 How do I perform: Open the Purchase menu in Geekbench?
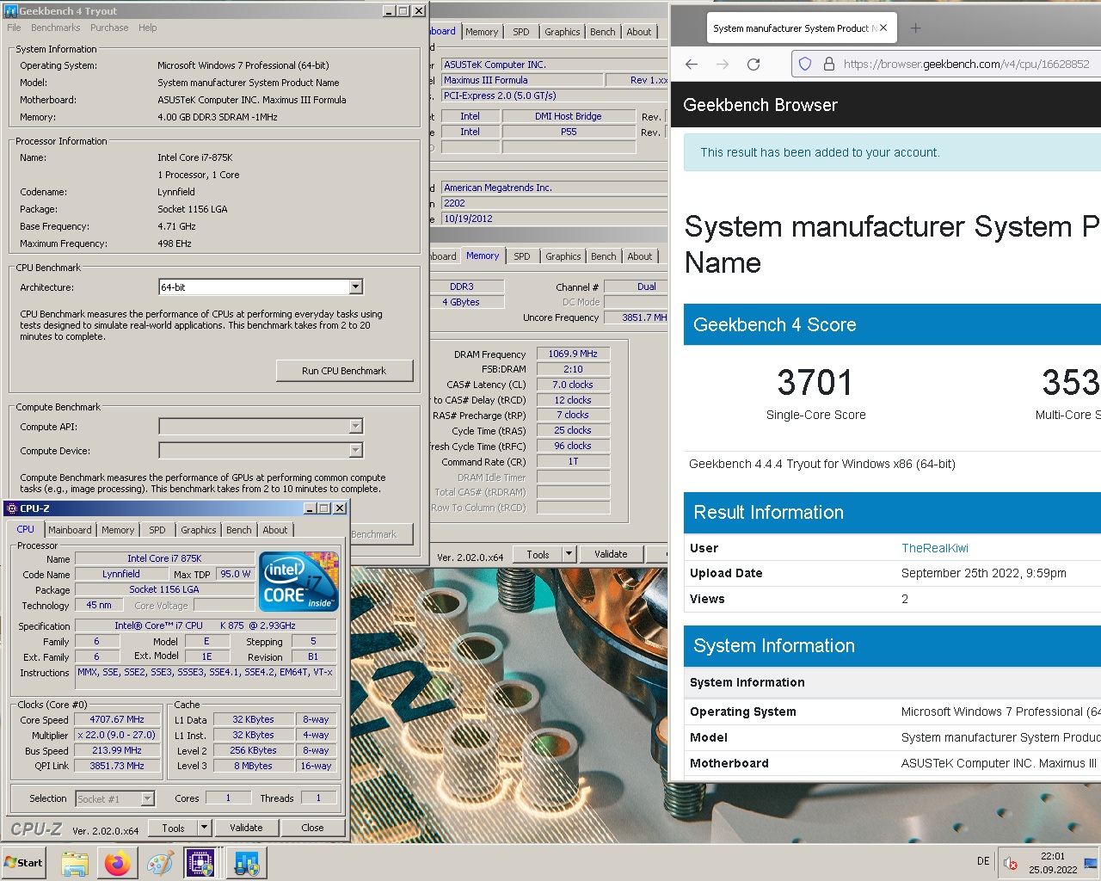pyautogui.click(x=109, y=28)
